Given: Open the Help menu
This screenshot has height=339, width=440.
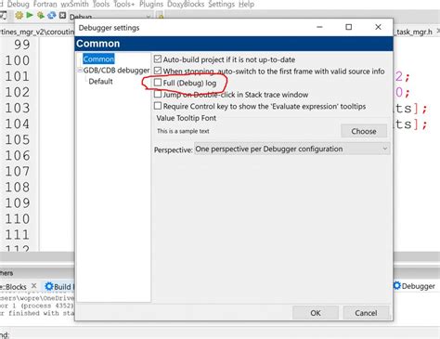Looking at the screenshot, I should click(246, 5).
